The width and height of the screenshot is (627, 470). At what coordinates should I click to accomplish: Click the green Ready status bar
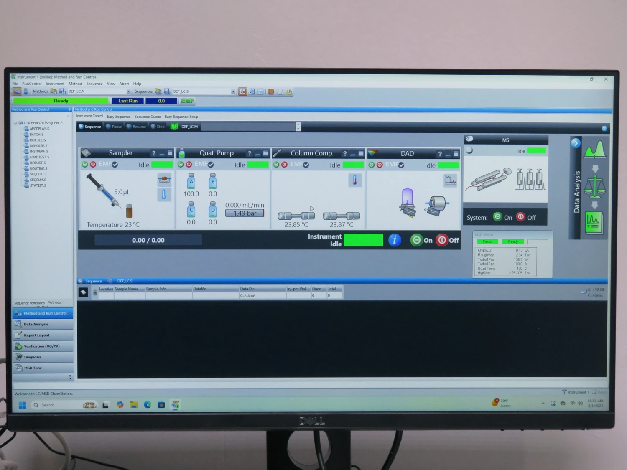click(x=61, y=101)
